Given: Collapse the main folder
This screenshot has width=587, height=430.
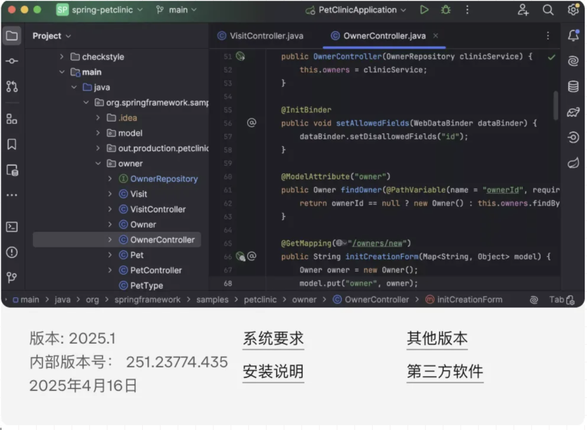Looking at the screenshot, I should 62,72.
